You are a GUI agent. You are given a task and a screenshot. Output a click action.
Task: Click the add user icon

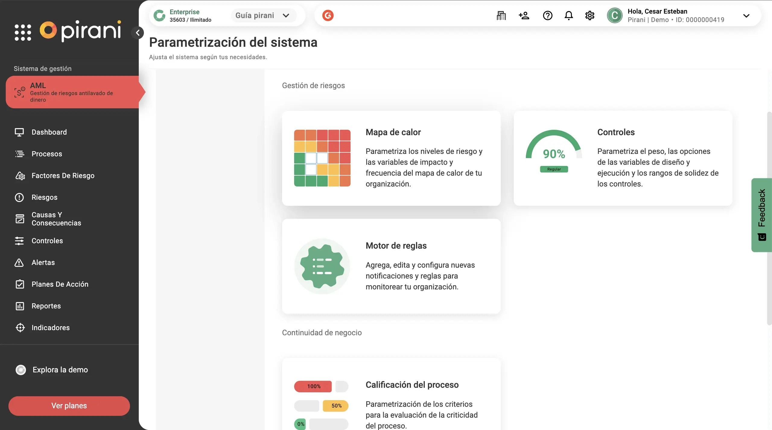(x=524, y=15)
